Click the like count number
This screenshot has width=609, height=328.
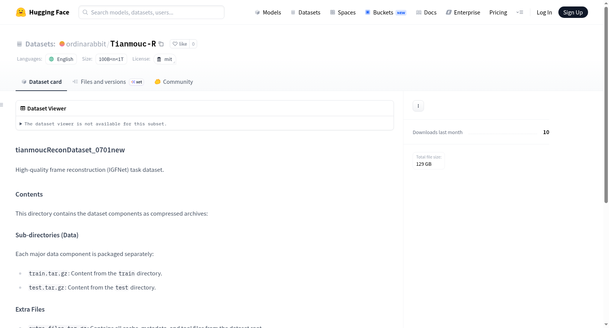click(193, 44)
